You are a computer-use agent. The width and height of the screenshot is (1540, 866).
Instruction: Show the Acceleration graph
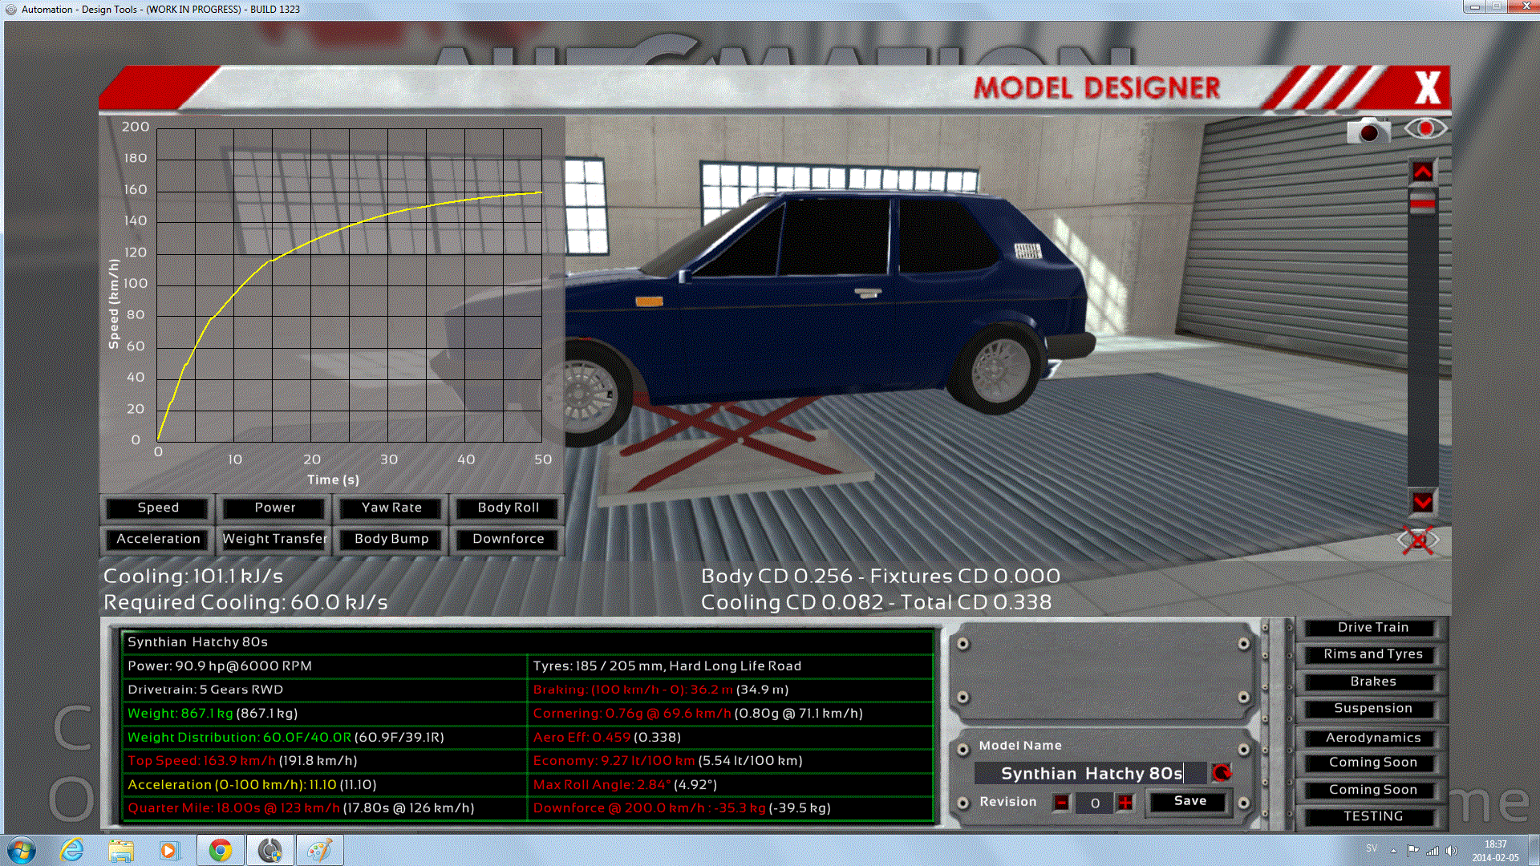coord(158,539)
